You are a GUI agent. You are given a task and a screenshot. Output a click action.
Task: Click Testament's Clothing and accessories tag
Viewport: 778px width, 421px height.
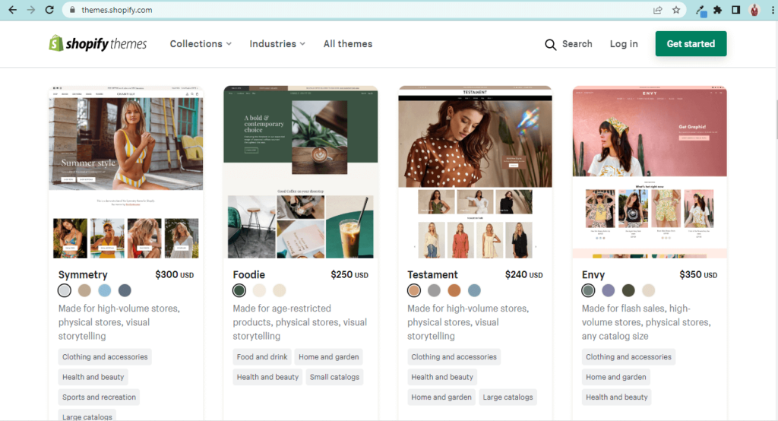(454, 357)
